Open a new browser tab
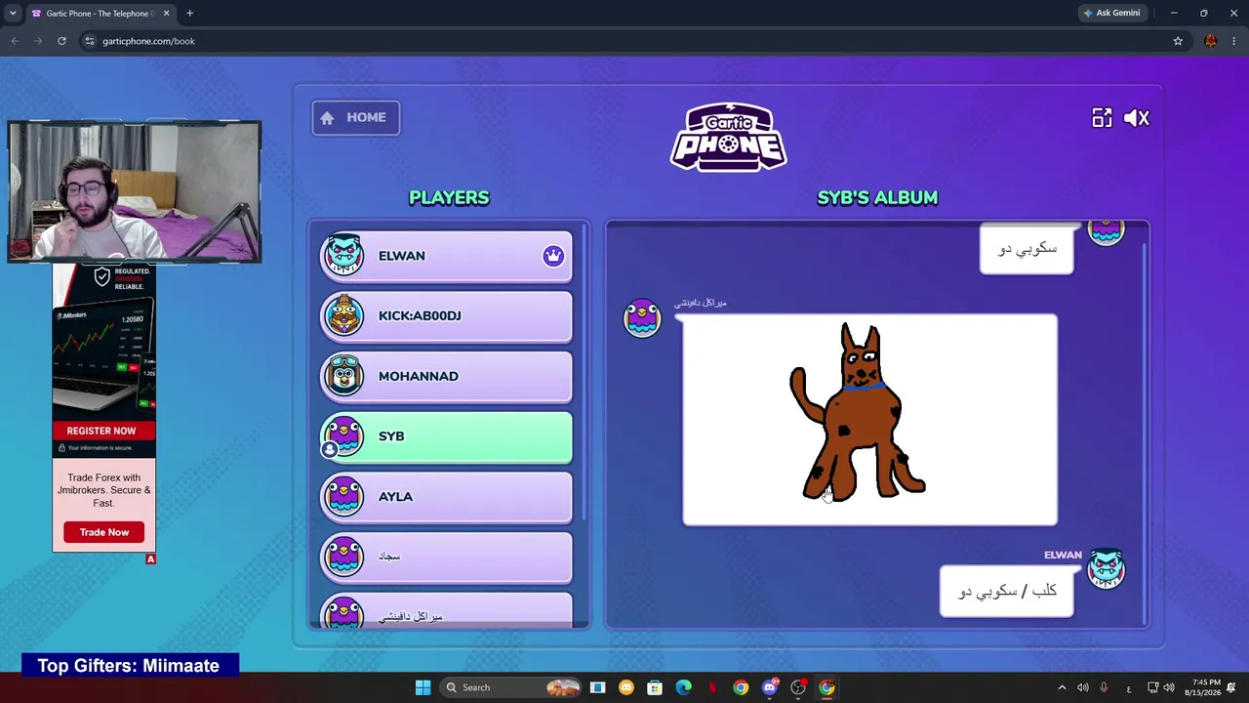This screenshot has height=703, width=1249. (190, 14)
